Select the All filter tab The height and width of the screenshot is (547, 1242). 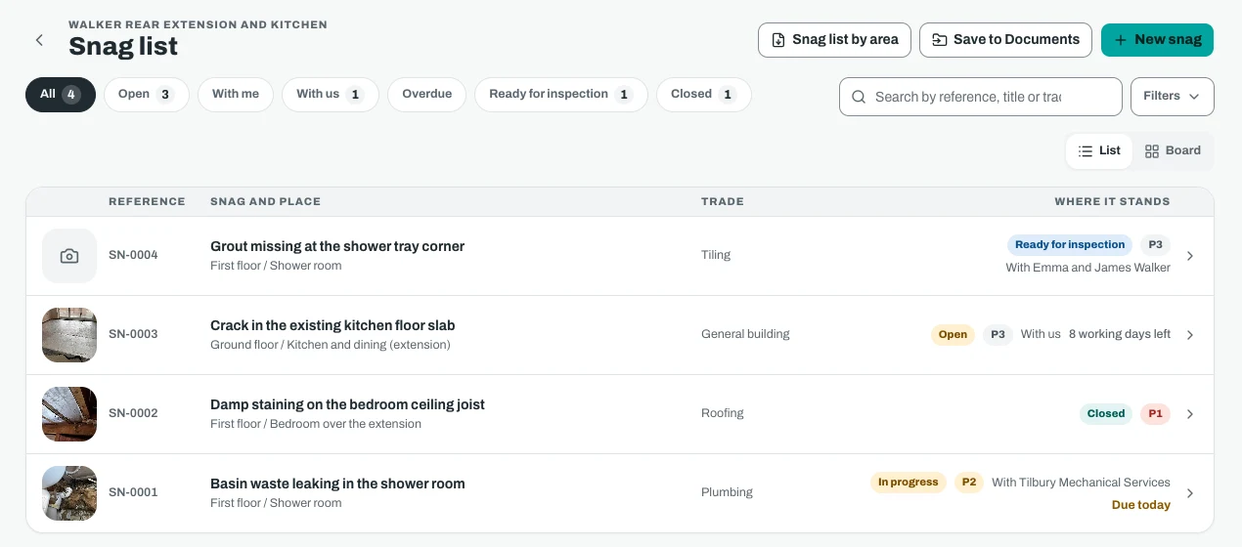point(61,95)
